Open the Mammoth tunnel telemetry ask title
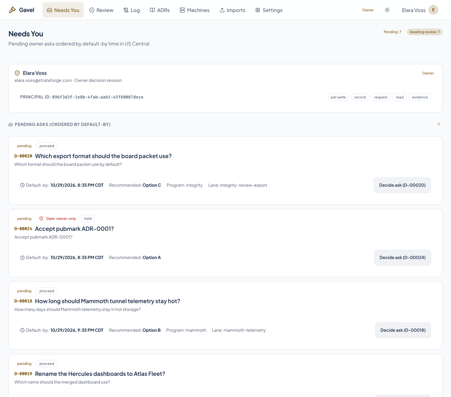 pos(107,301)
